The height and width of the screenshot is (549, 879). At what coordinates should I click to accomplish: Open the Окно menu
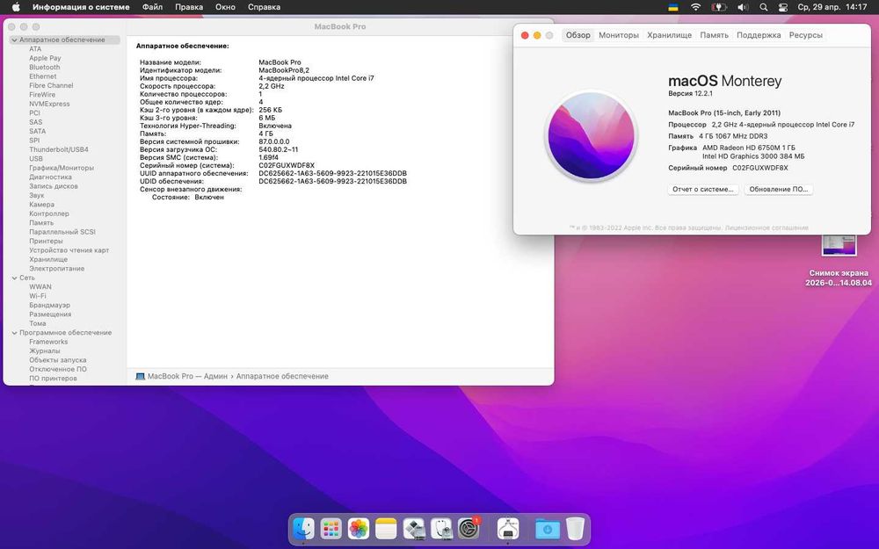pyautogui.click(x=225, y=7)
